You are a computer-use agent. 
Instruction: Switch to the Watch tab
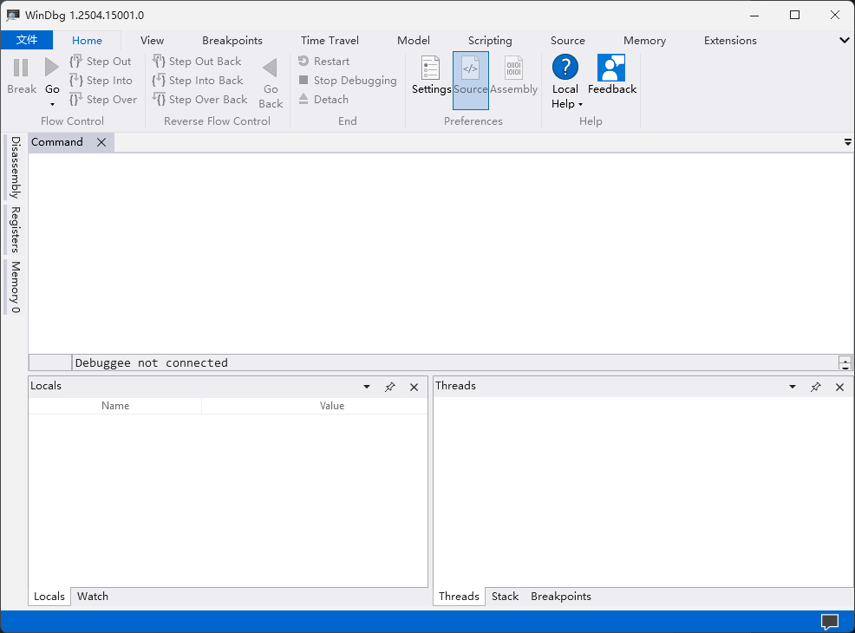click(x=93, y=597)
